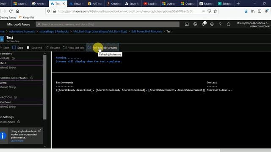
Task: Switch to the Schedule tab
Action: (x=225, y=3)
